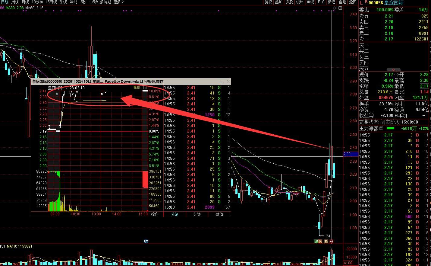Click the popup tick row with volume 1250
This screenshot has width=431, height=266.
tap(197, 115)
